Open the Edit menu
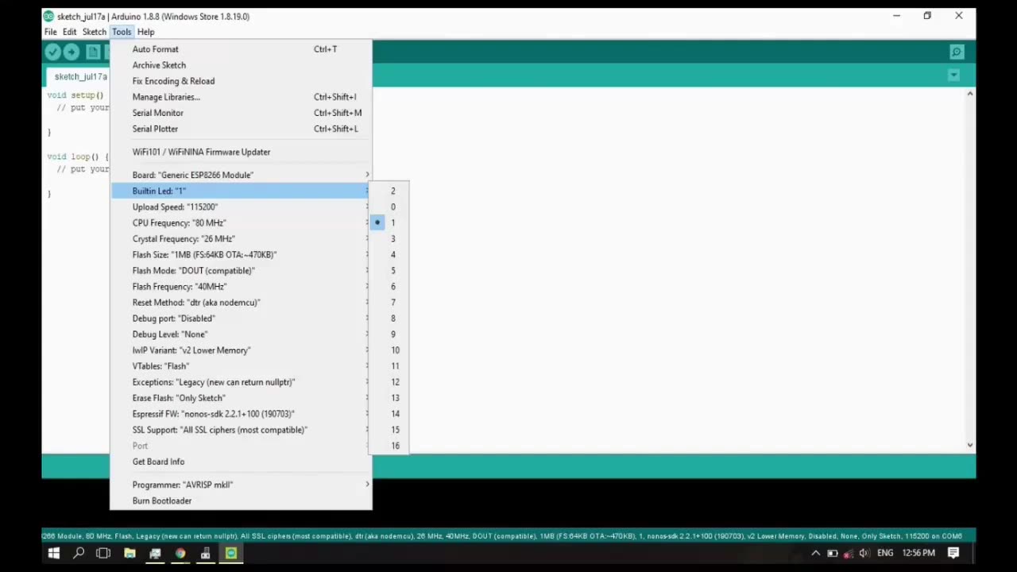 pos(70,32)
